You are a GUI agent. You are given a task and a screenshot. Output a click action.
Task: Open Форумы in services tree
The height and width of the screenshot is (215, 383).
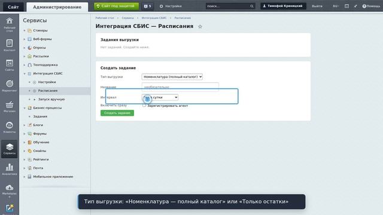tap(40, 134)
